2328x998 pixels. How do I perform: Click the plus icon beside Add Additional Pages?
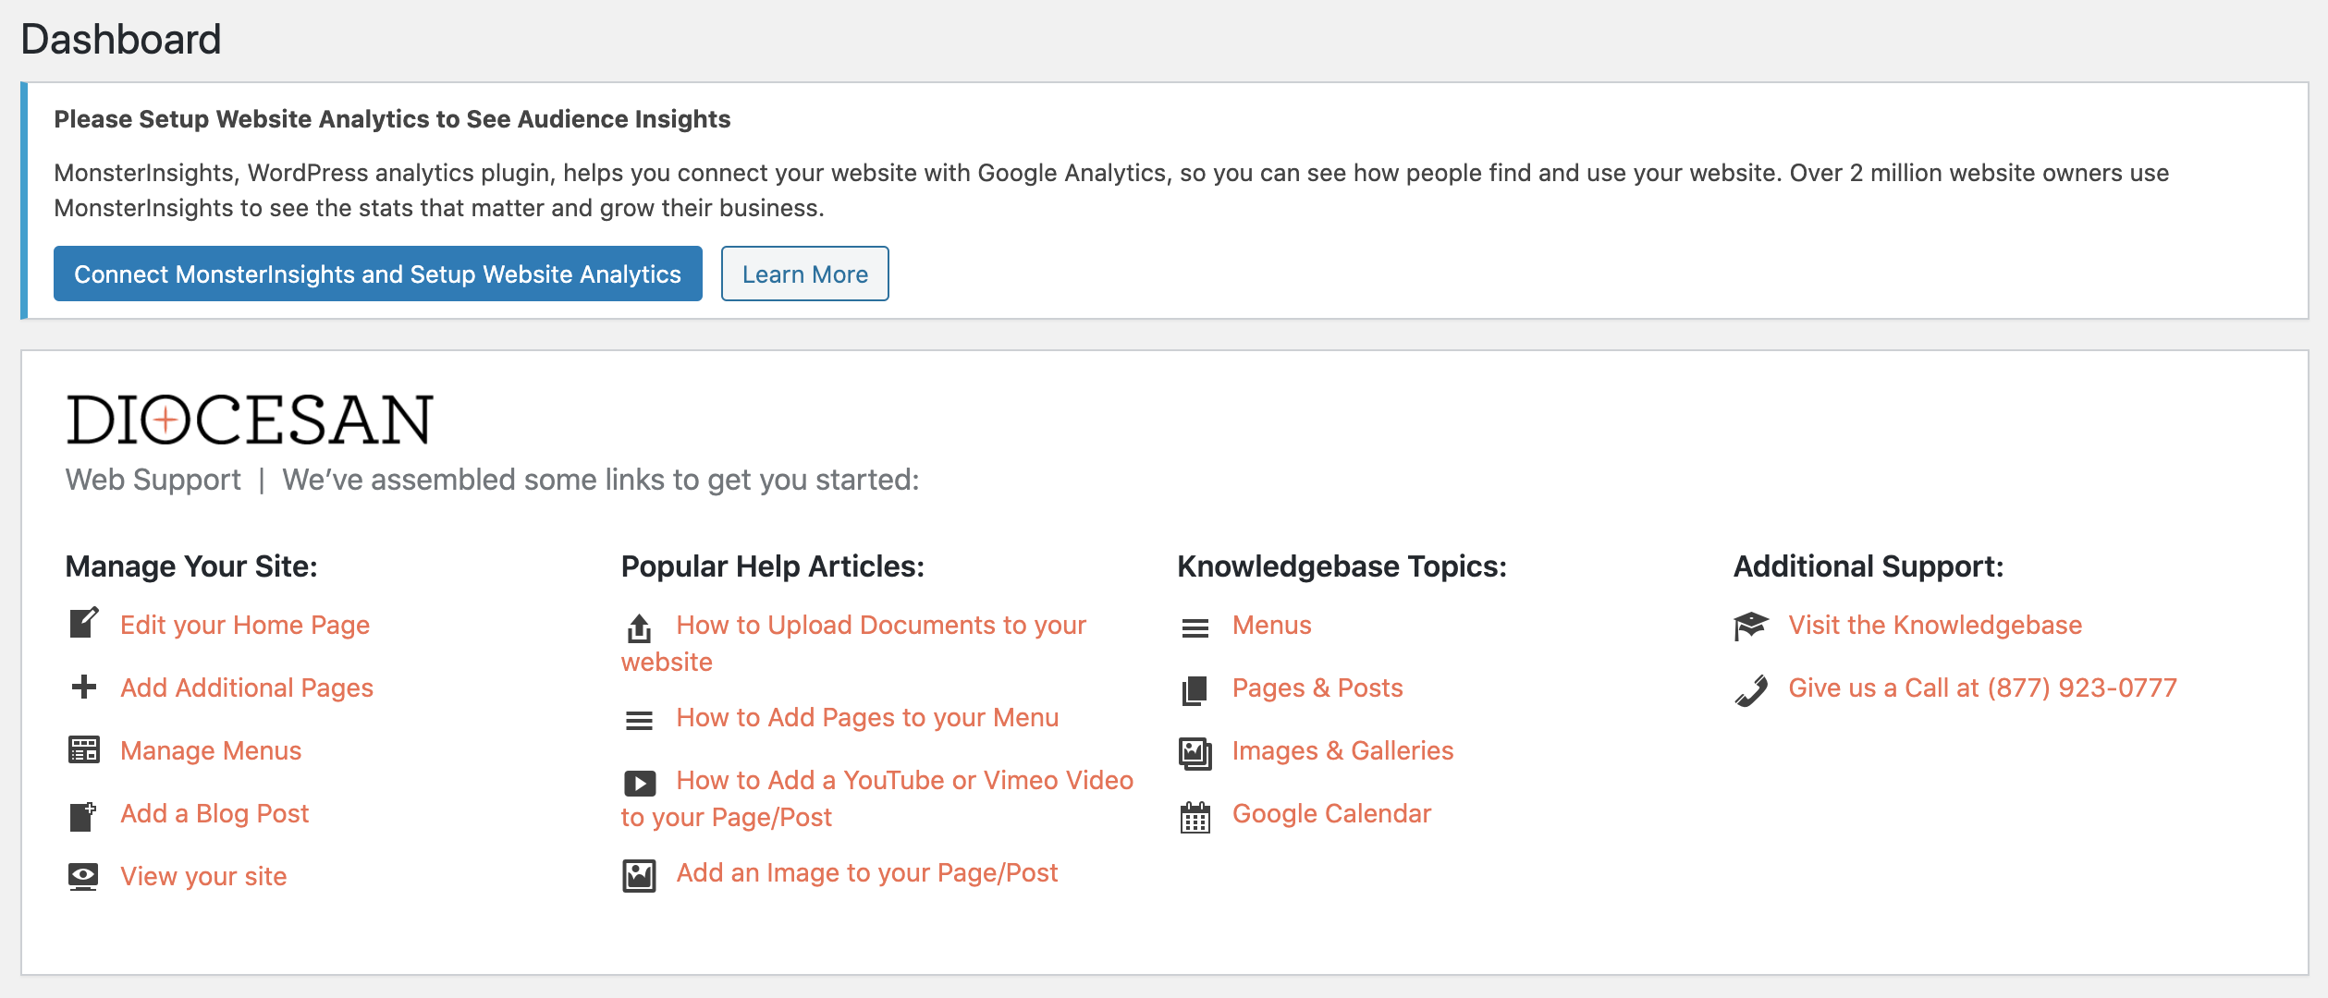click(x=84, y=687)
